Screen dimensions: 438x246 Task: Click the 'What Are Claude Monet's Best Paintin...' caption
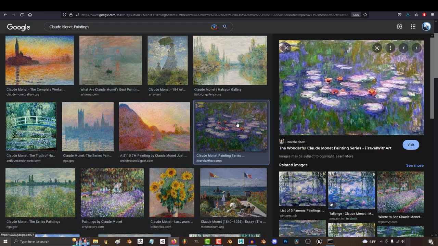[x=110, y=90]
